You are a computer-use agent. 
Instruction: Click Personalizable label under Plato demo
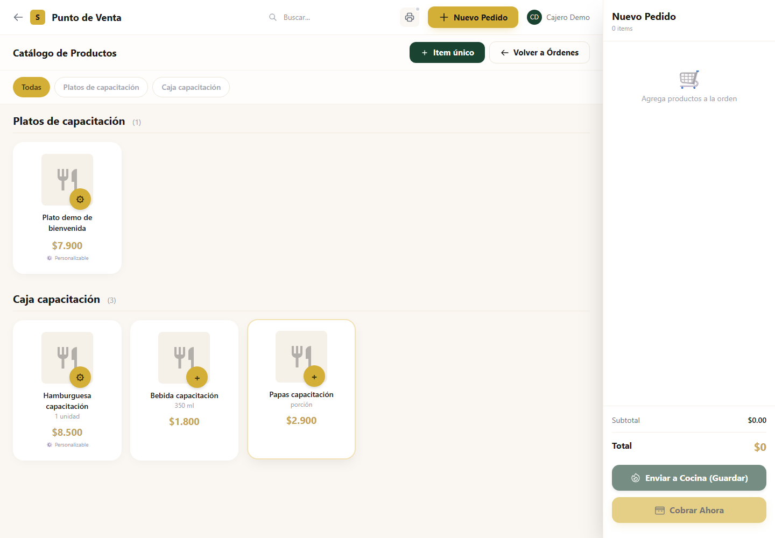tap(68, 258)
